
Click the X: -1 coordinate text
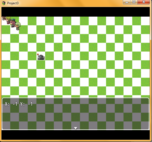point(11,104)
